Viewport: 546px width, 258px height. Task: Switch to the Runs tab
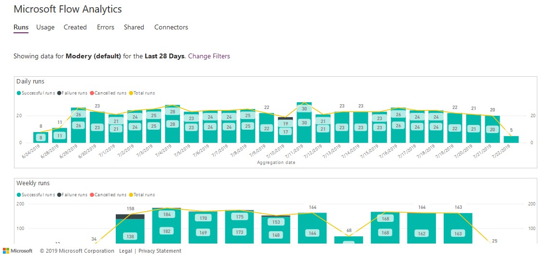pos(21,27)
